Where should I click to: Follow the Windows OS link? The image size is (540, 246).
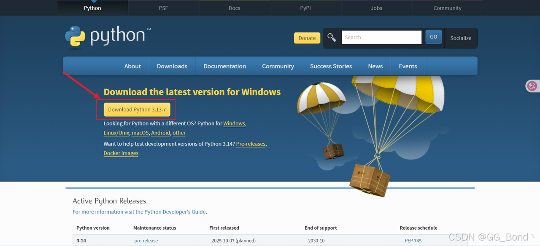pyautogui.click(x=234, y=123)
